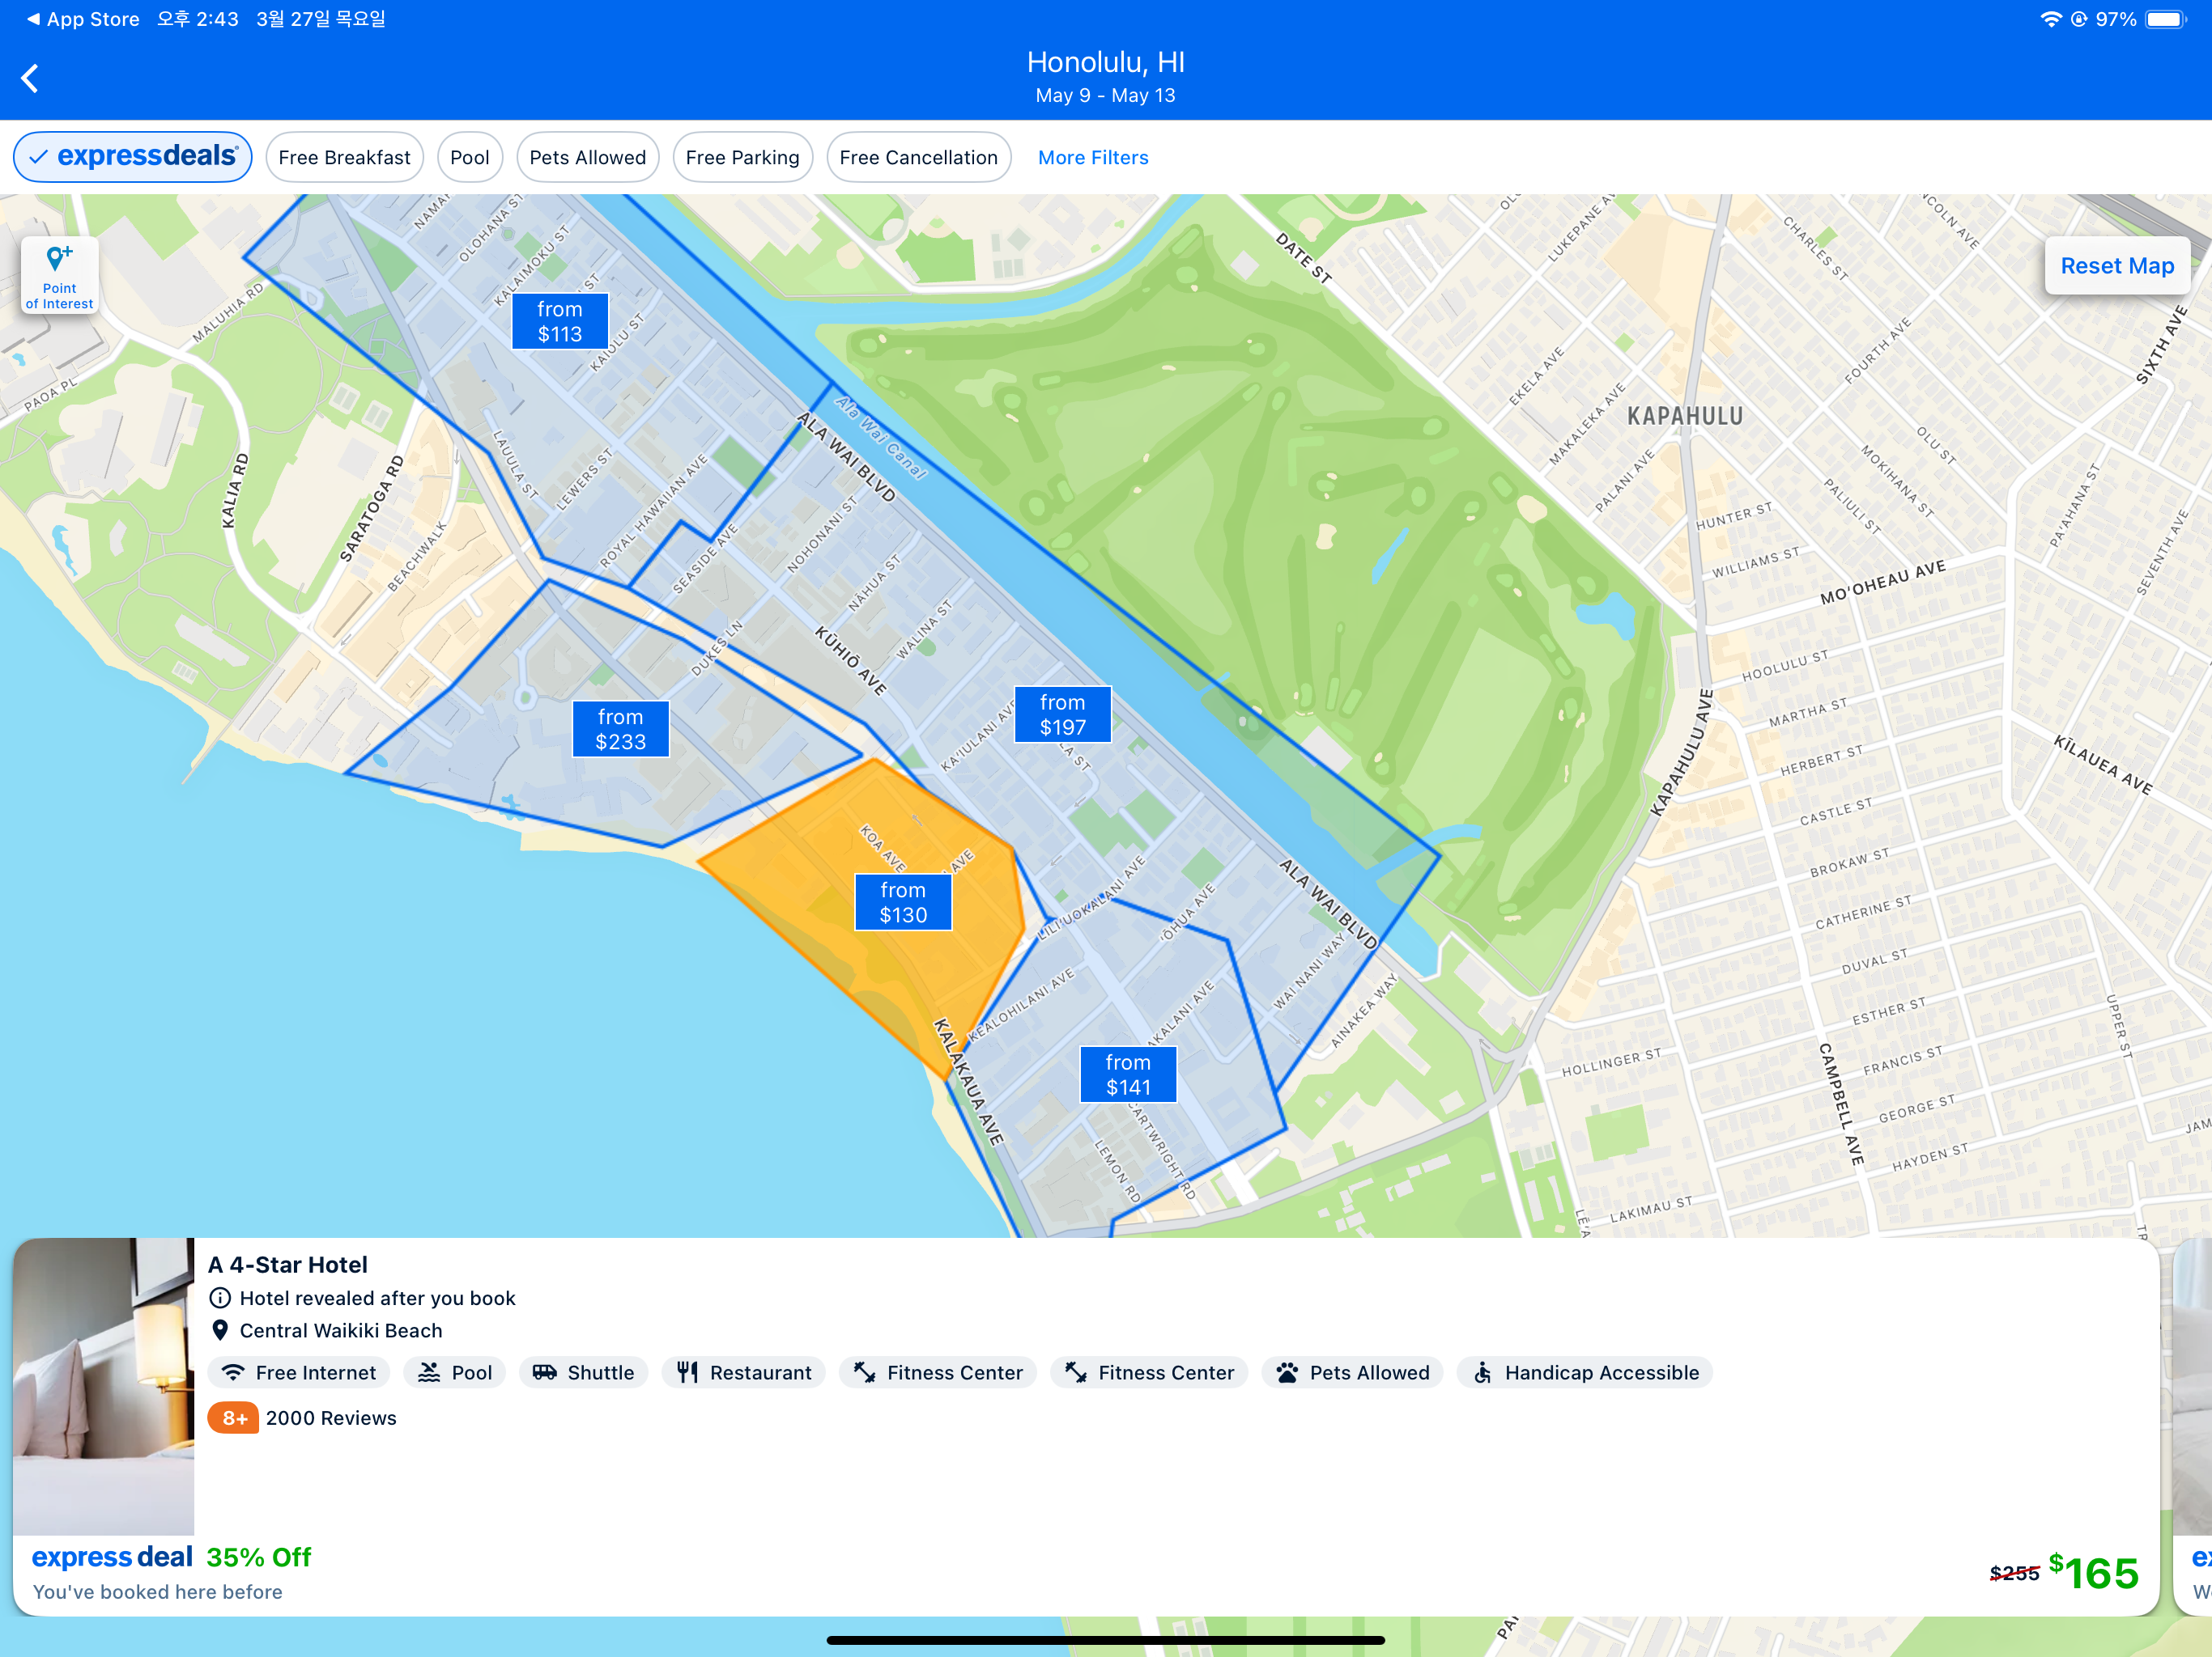Viewport: 2212px width, 1657px height.
Task: Open the A 4-Star Hotel listing title
Action: [288, 1265]
